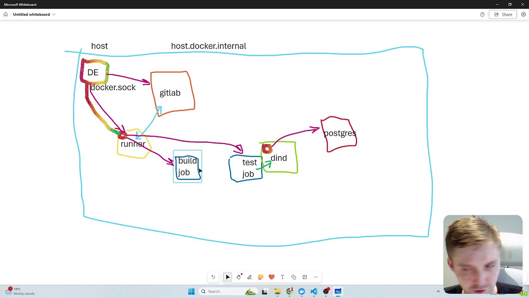The height and width of the screenshot is (298, 529).
Task: Open the Docker app in taskbar
Action: point(302,291)
